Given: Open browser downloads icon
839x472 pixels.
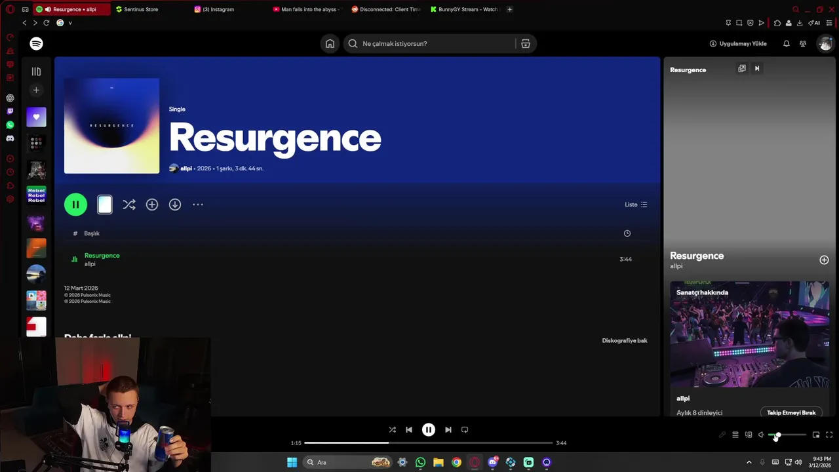Looking at the screenshot, I should 800,23.
